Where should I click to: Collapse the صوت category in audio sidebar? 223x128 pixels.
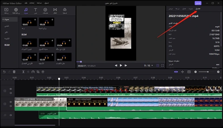tap(3, 19)
